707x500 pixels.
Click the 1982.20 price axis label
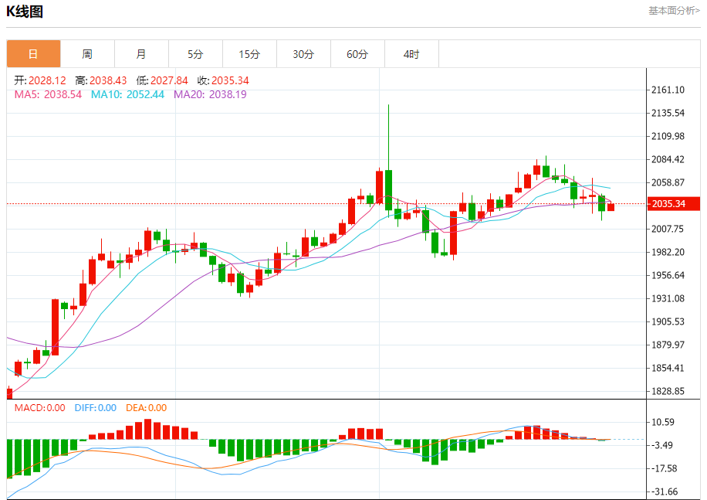tap(668, 252)
